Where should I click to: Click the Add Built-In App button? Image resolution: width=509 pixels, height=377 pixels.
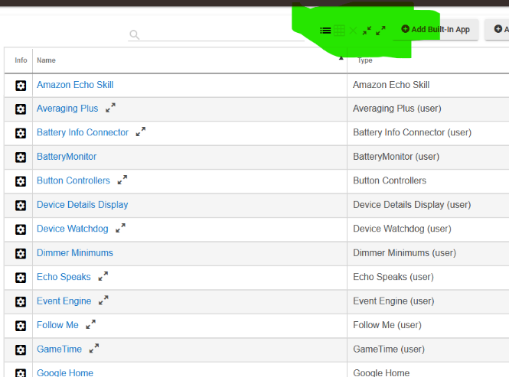(x=436, y=30)
